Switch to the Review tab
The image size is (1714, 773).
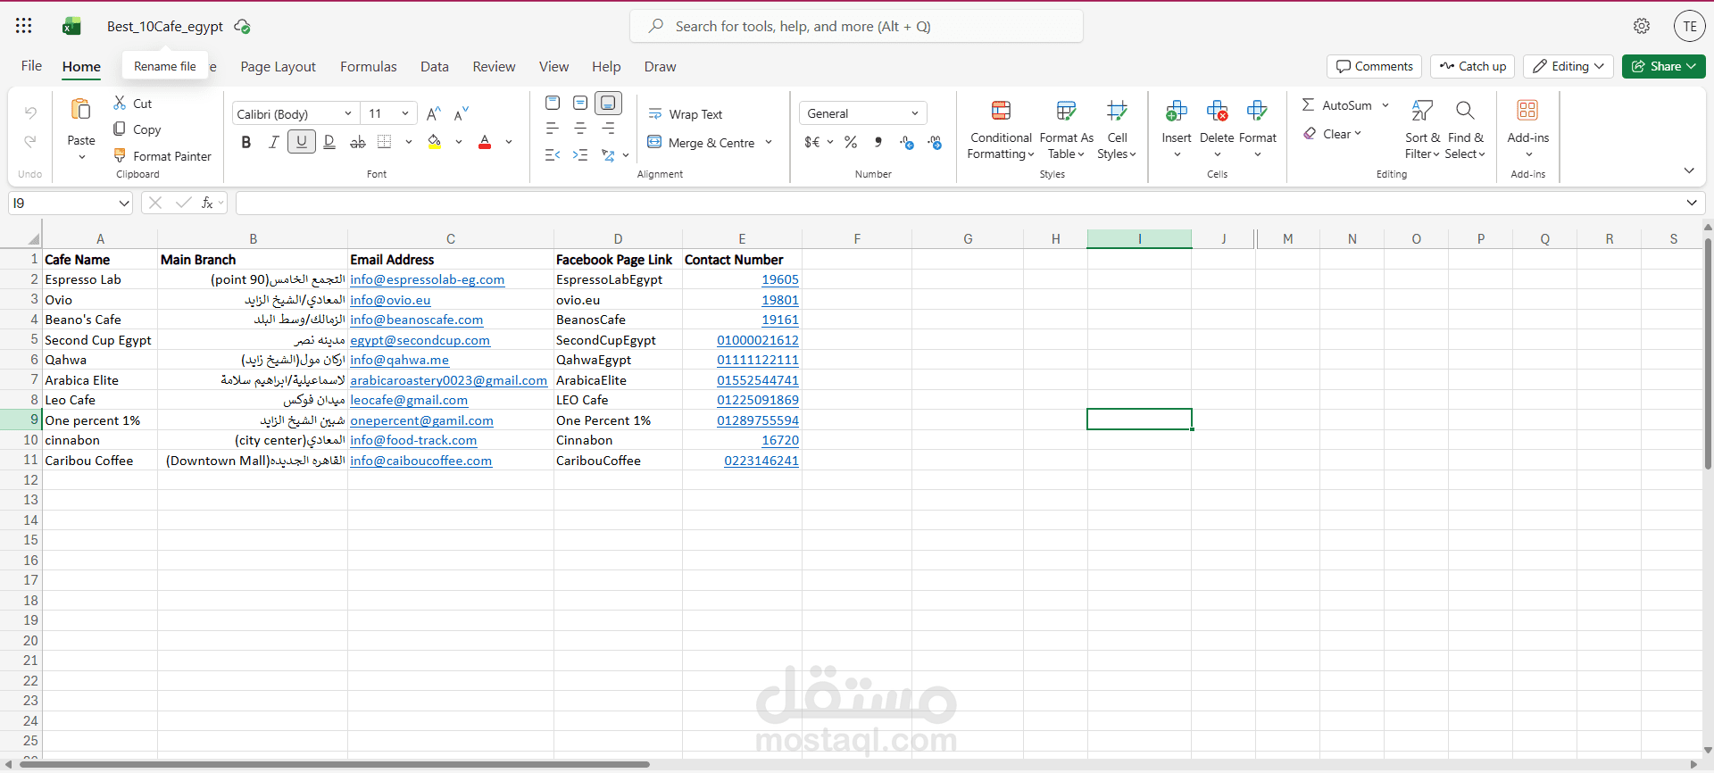[494, 66]
